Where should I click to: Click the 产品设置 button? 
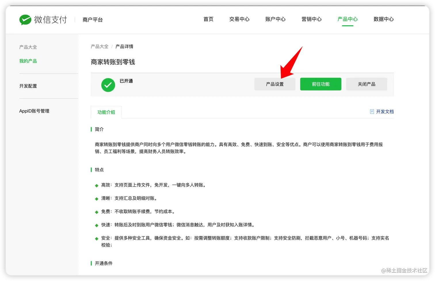275,84
